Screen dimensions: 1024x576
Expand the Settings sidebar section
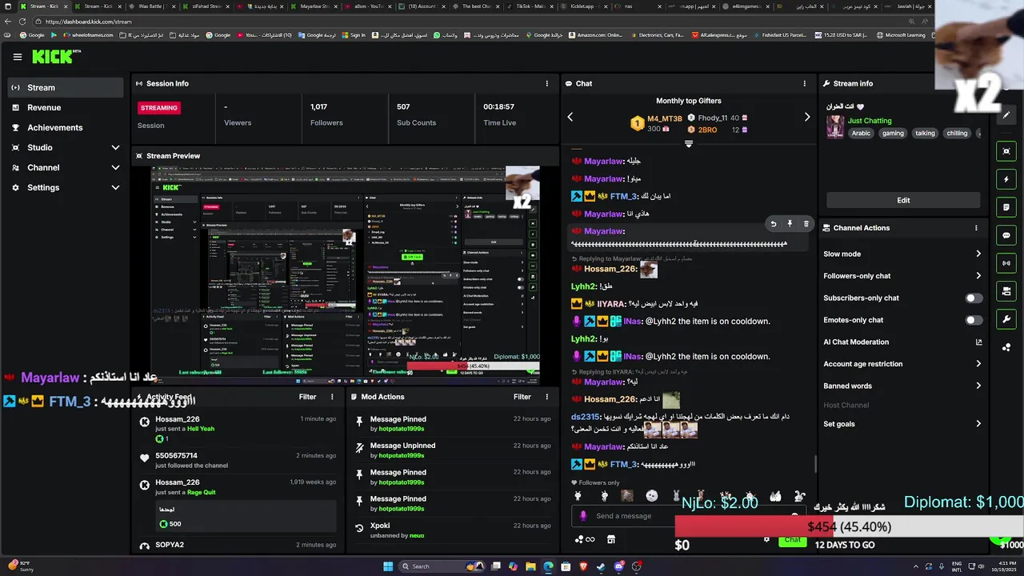[x=64, y=187]
